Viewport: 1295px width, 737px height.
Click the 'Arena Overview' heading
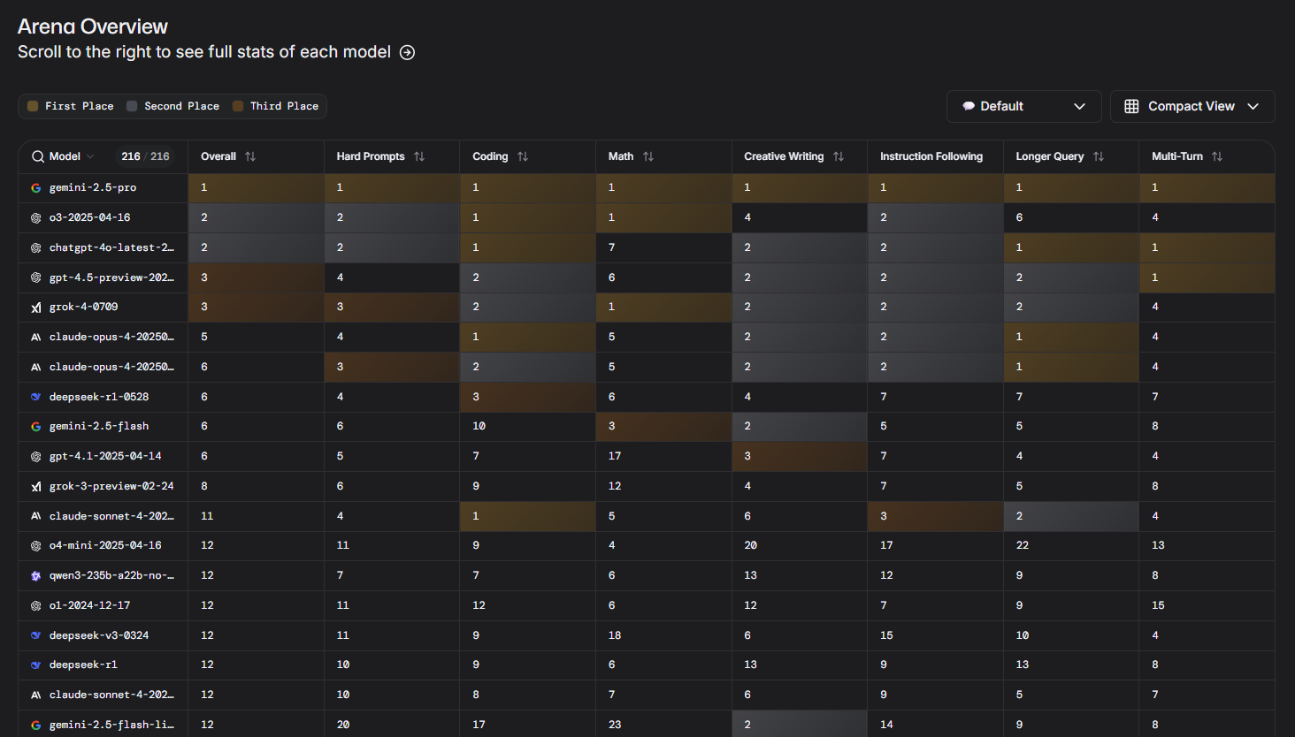[x=93, y=27]
